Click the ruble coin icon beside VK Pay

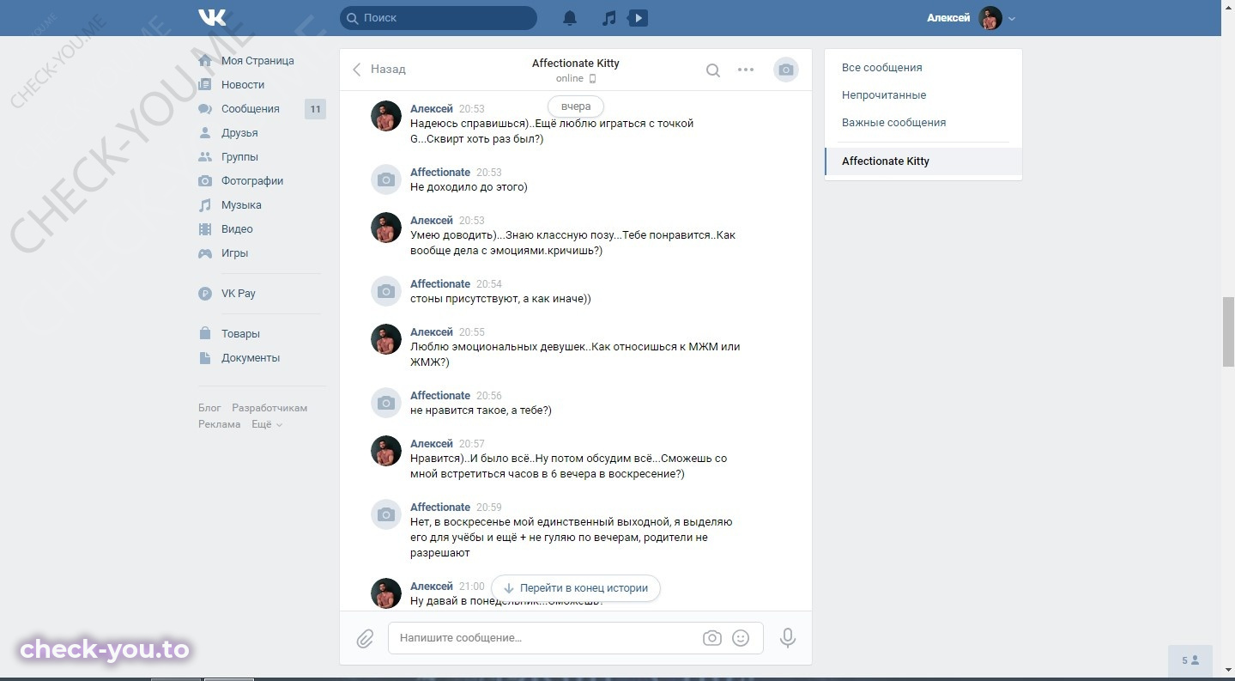(205, 294)
